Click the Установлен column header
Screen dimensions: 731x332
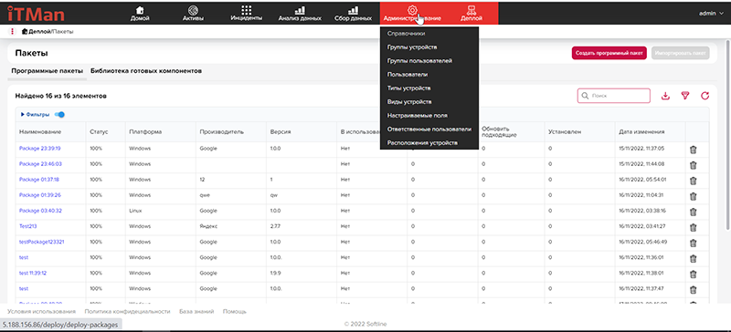565,131
